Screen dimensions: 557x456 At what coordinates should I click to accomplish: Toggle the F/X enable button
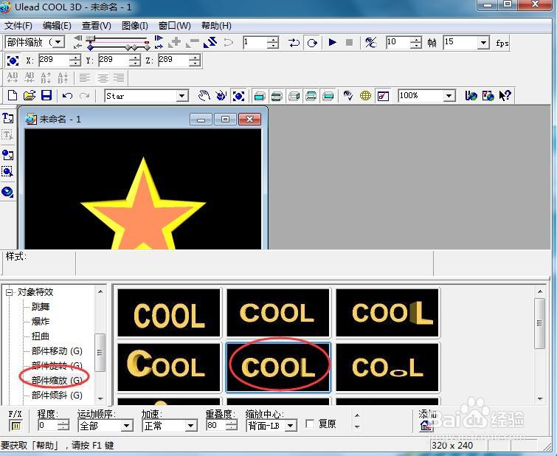click(x=15, y=426)
